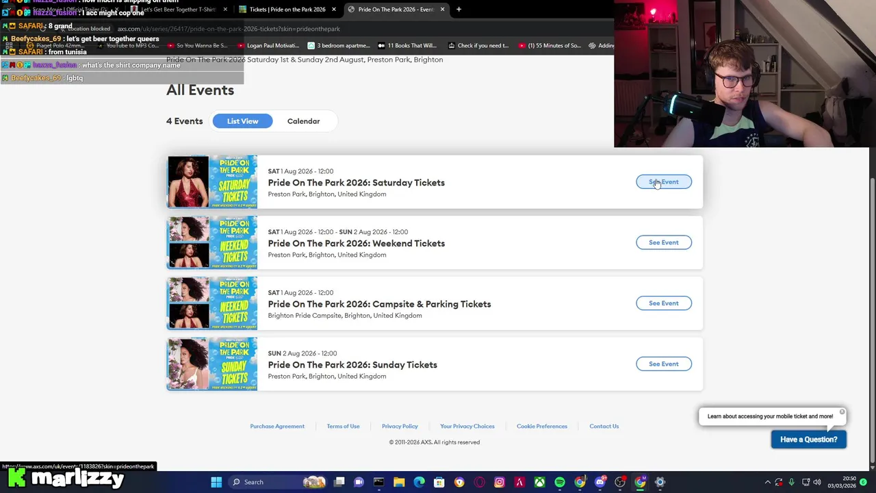Image resolution: width=876 pixels, height=493 pixels.
Task: Open the Saturday Tickets poster thumbnail
Action: pyautogui.click(x=212, y=182)
